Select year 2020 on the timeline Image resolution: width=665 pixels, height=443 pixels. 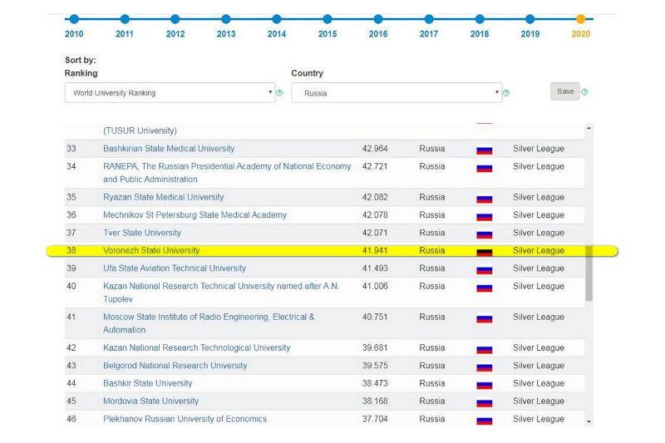coord(580,19)
